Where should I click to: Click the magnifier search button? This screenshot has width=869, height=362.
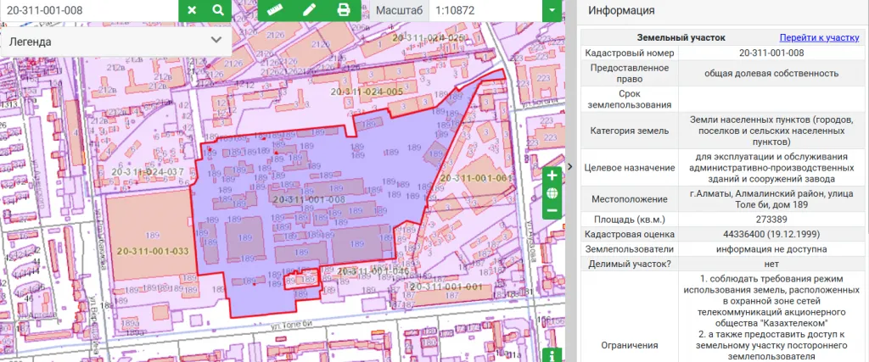click(218, 10)
